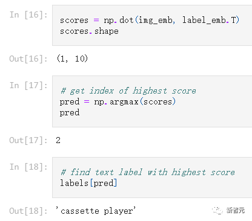The image size is (252, 221).
Task: Click the WeChat watermark logo icon
Action: pos(217,210)
